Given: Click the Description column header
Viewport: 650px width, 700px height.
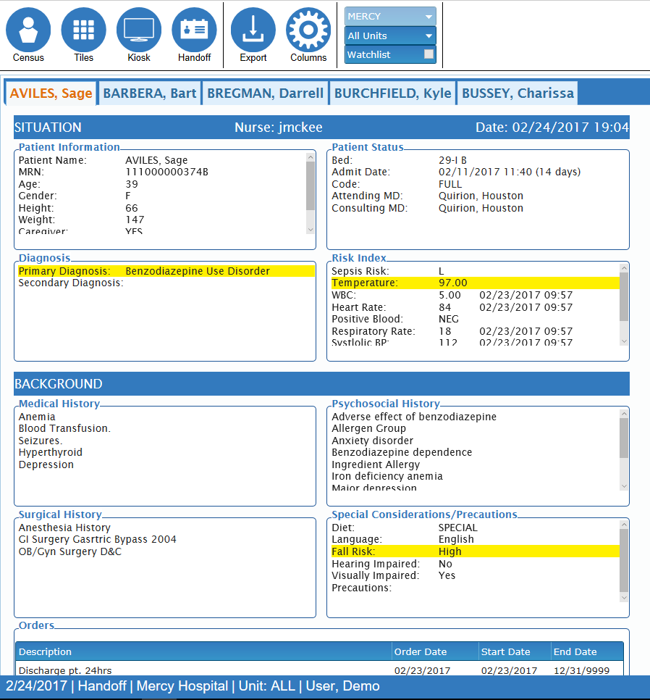Looking at the screenshot, I should tap(203, 651).
